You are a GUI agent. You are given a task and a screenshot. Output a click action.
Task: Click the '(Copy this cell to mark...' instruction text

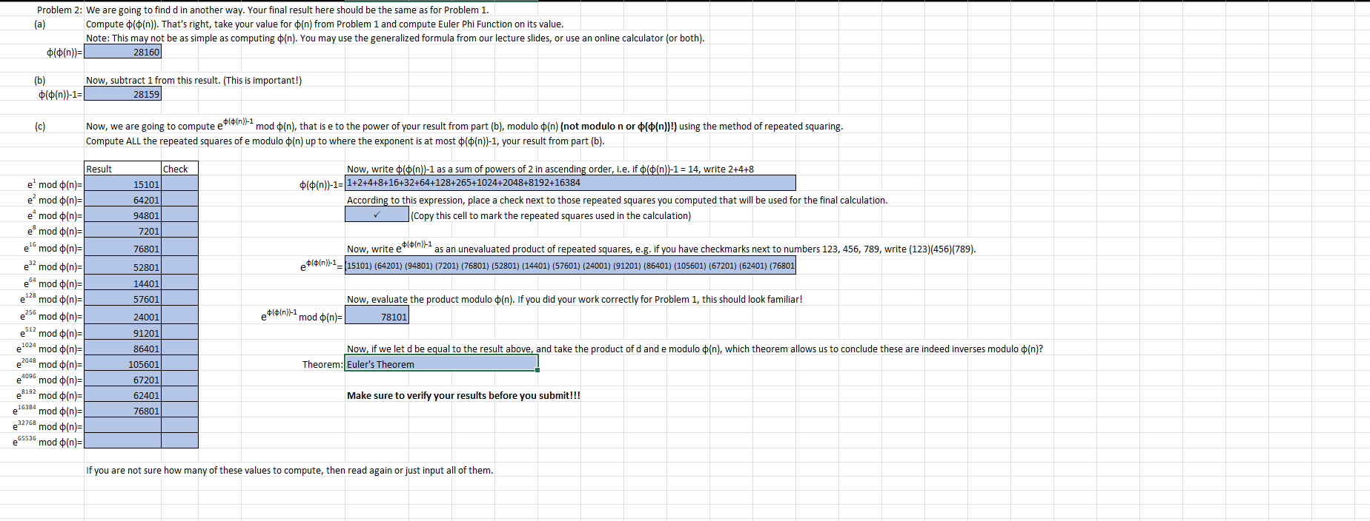point(551,215)
